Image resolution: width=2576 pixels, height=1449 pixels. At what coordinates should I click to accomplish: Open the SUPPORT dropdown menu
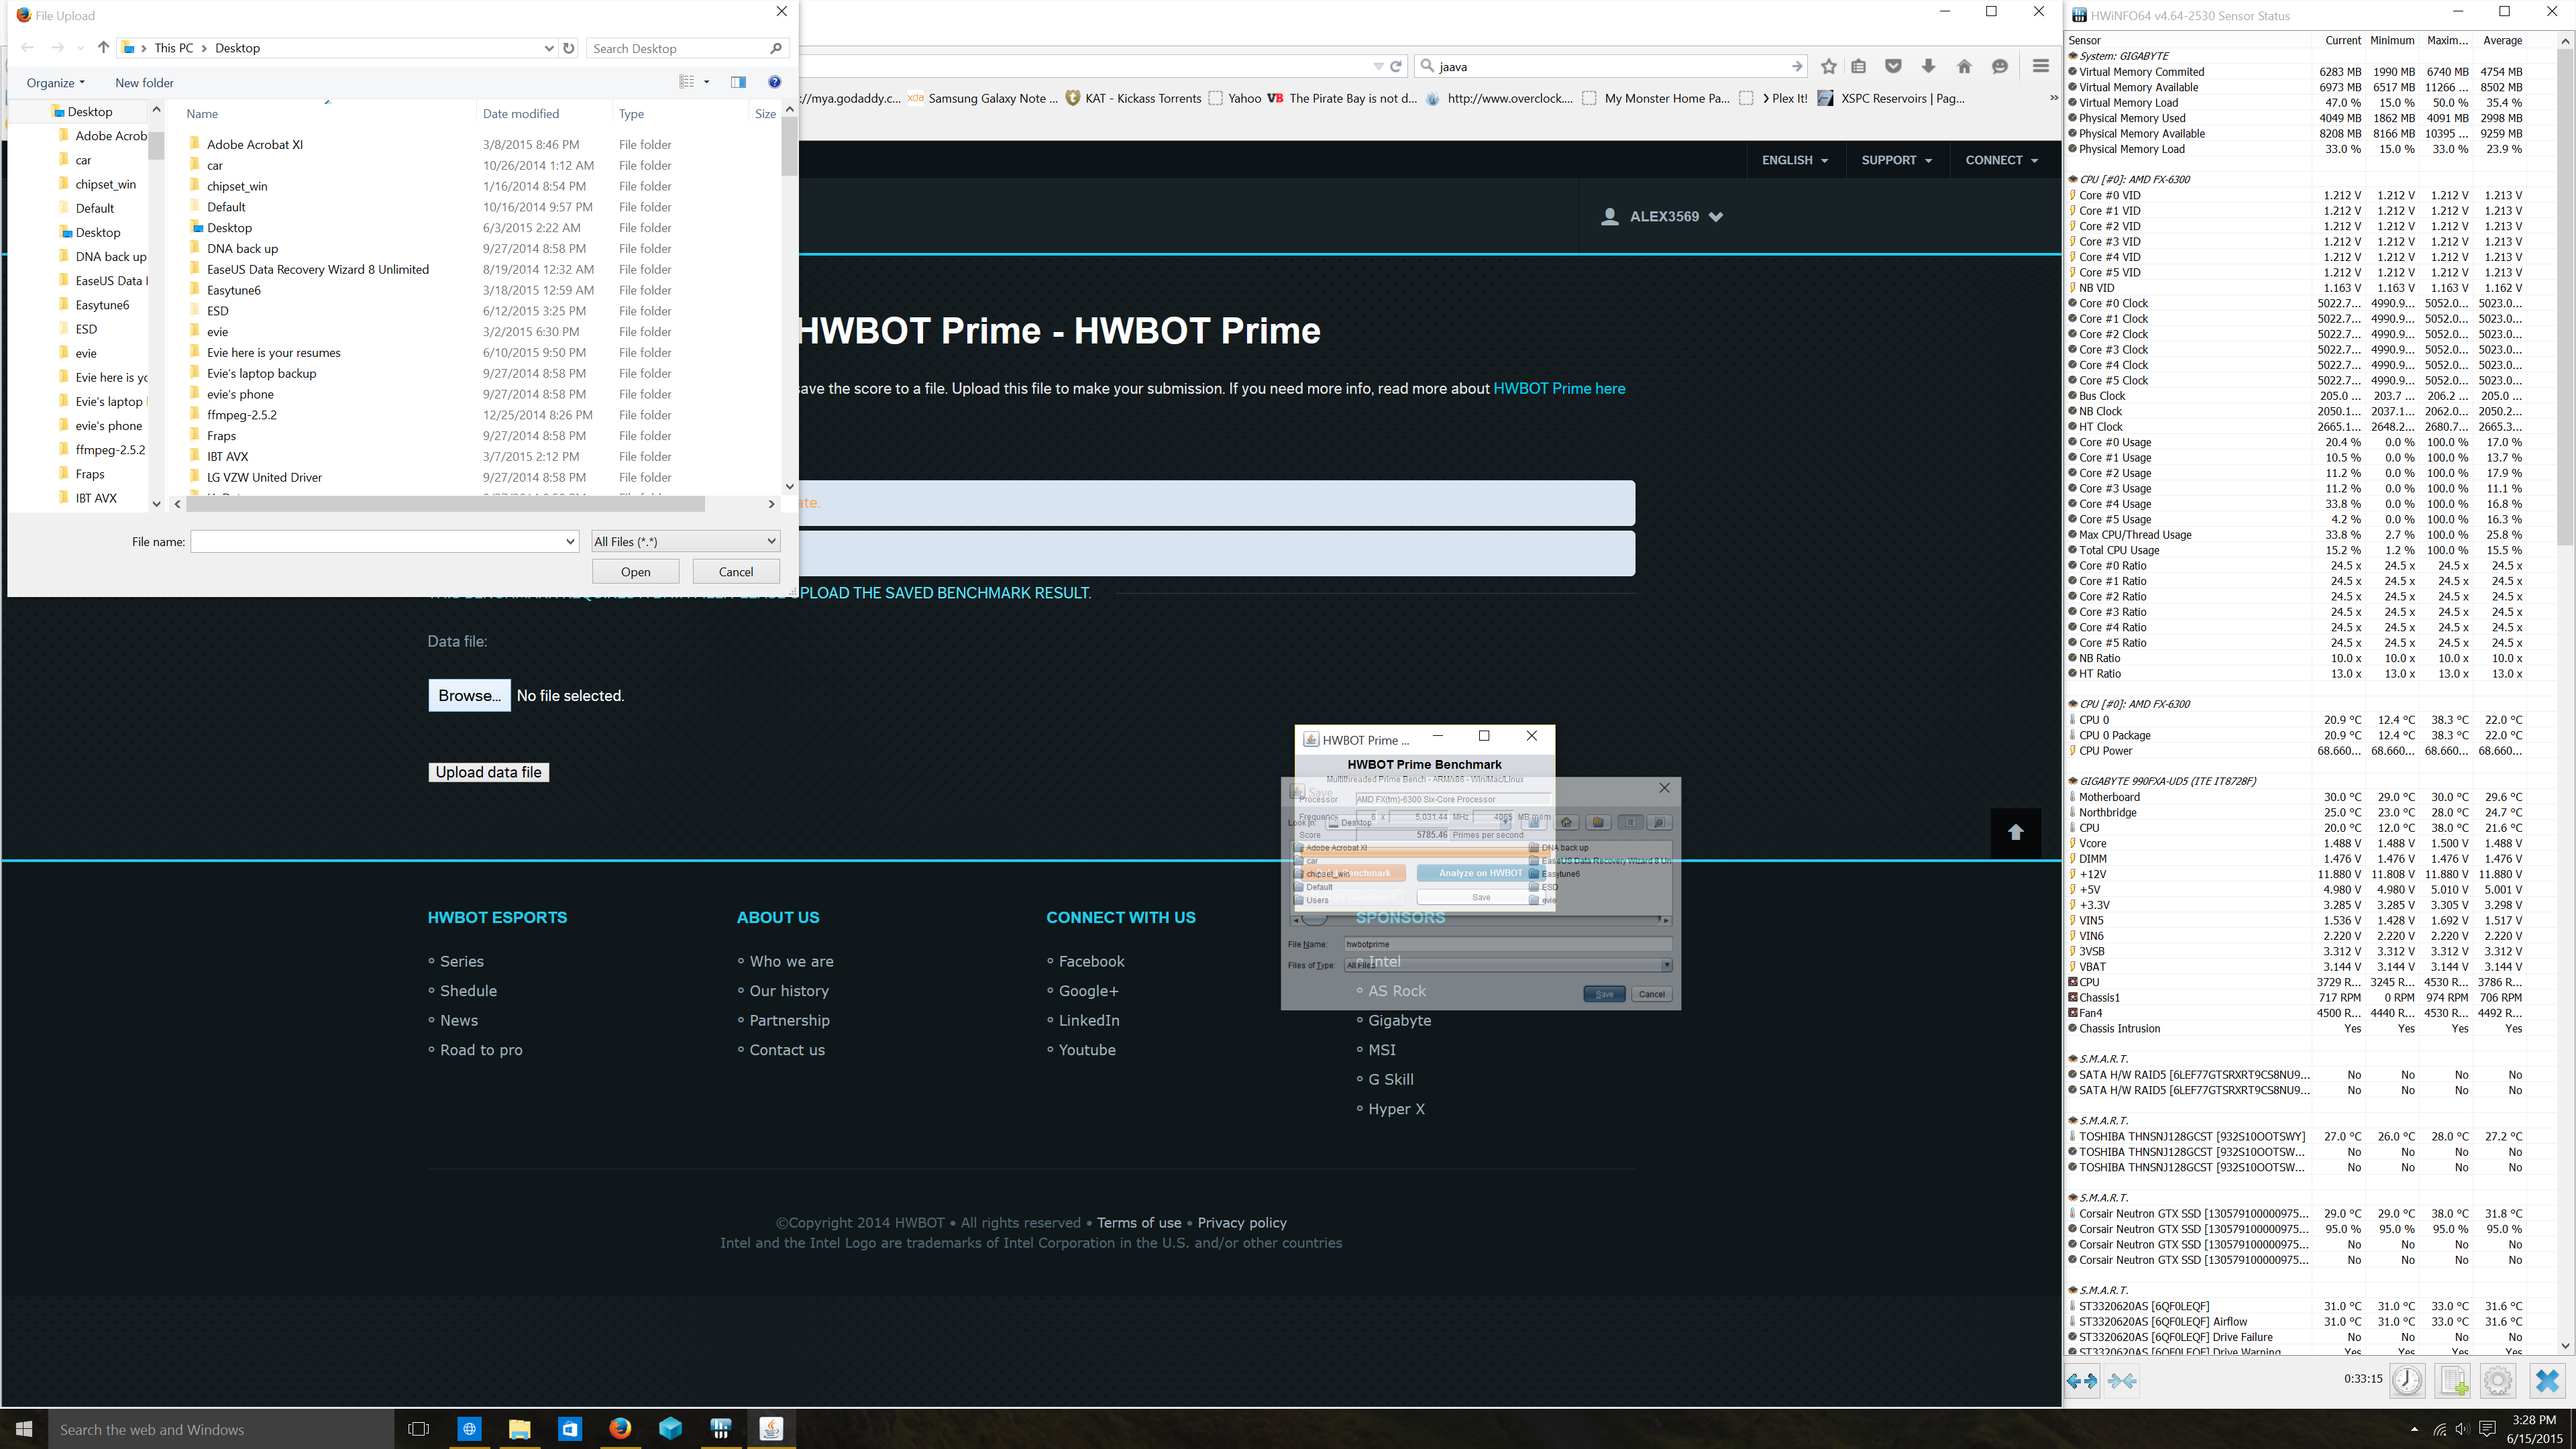1897,160
